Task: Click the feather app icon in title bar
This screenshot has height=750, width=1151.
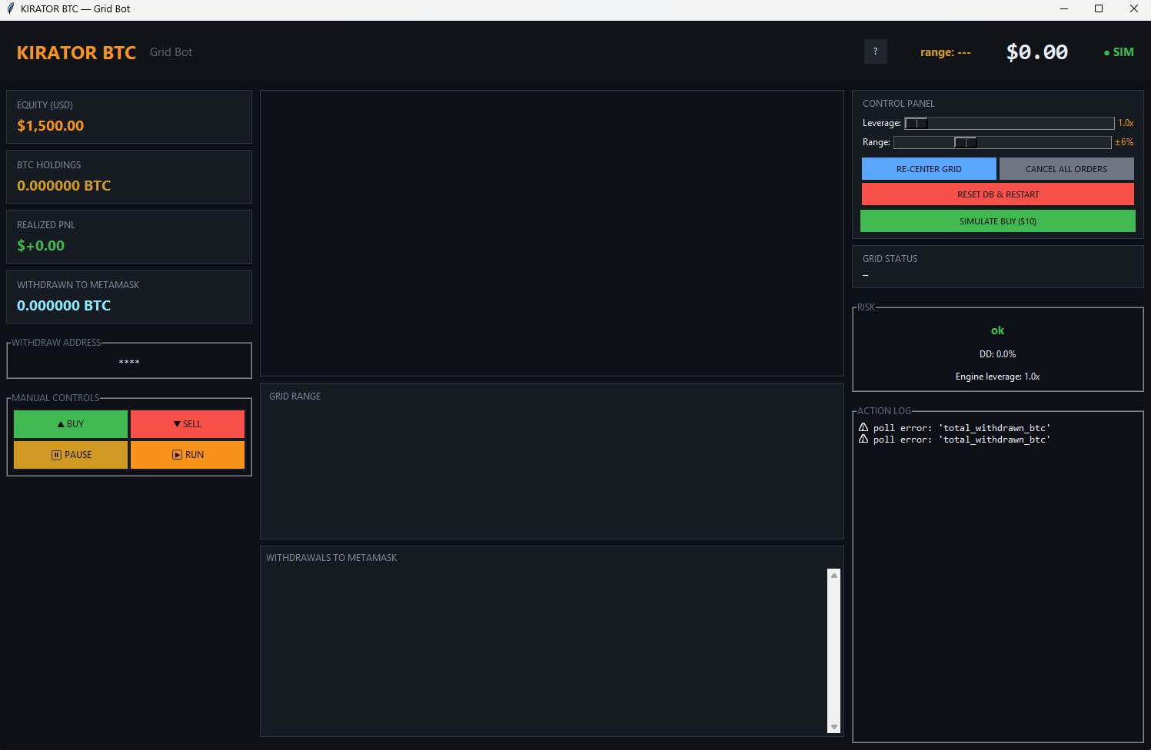Action: (x=10, y=8)
